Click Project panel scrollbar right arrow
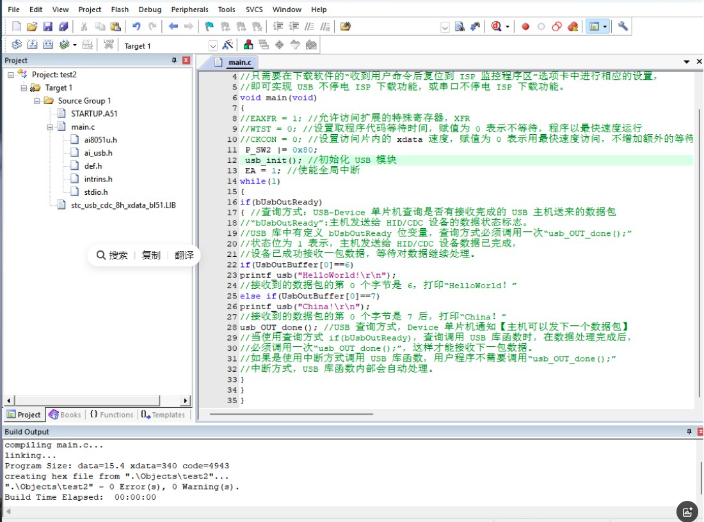 (186, 400)
